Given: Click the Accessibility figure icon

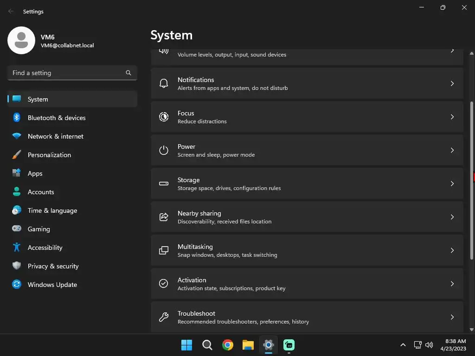Looking at the screenshot, I should pyautogui.click(x=17, y=248).
